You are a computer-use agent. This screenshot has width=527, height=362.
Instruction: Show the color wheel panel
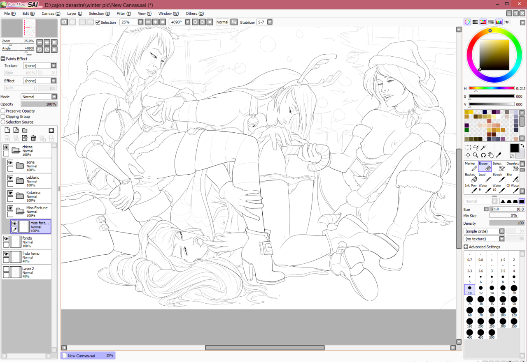[x=467, y=22]
